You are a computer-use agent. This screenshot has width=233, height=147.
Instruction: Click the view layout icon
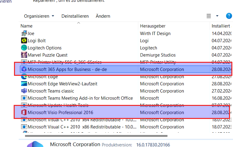point(209,16)
